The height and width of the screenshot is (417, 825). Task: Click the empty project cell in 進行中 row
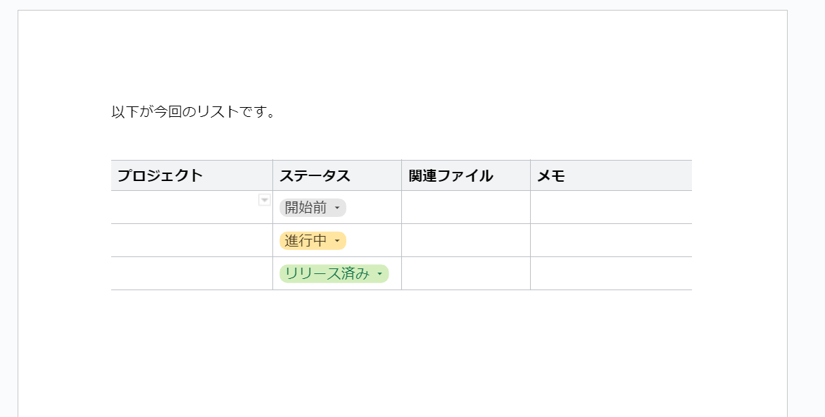[x=191, y=241]
